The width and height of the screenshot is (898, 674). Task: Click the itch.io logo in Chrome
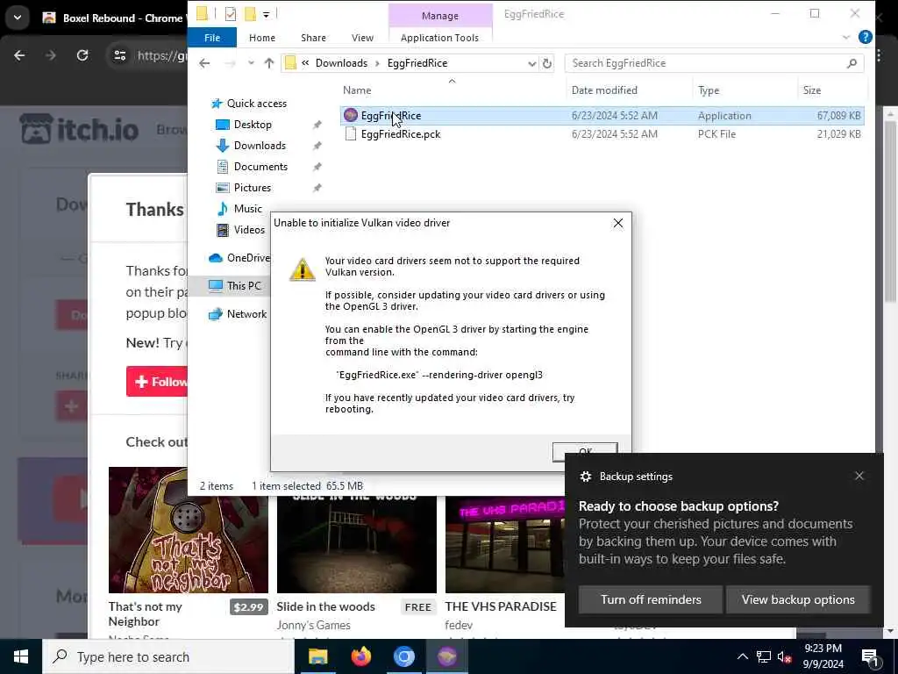pos(79,129)
